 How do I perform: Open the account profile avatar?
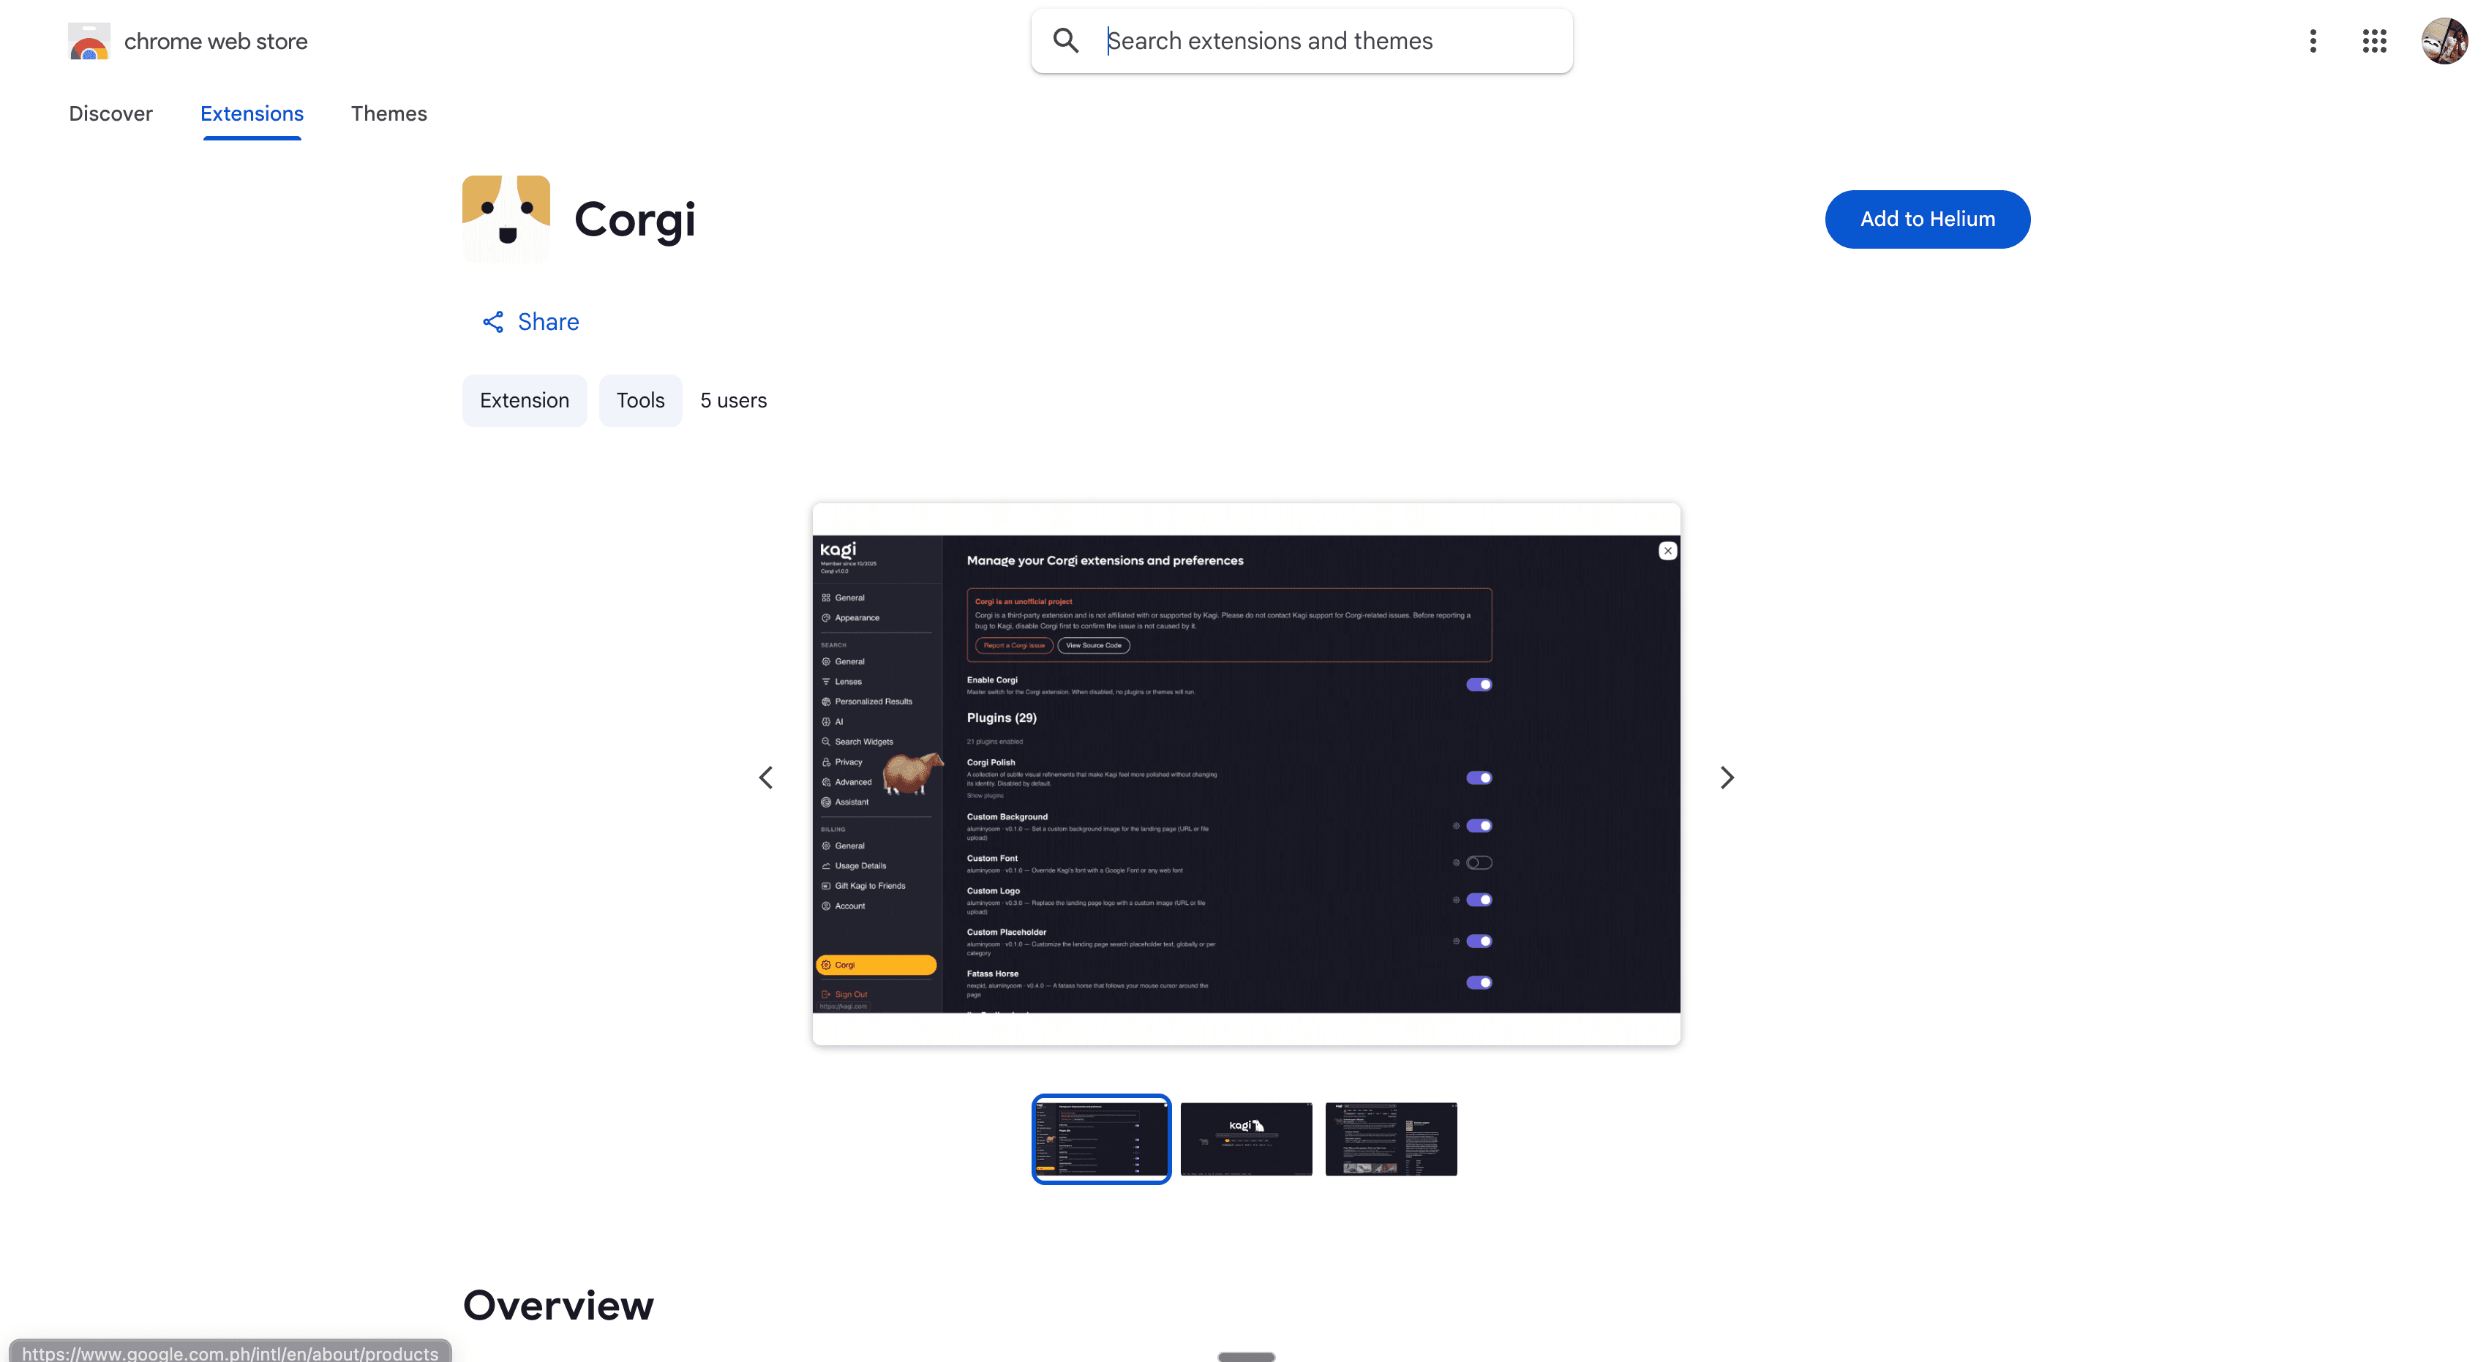[2444, 40]
